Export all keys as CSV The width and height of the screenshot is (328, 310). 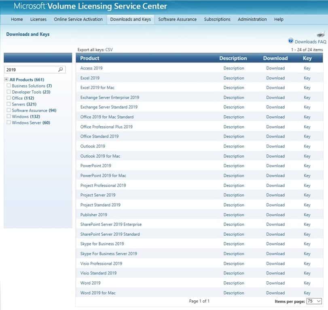[x=109, y=50]
